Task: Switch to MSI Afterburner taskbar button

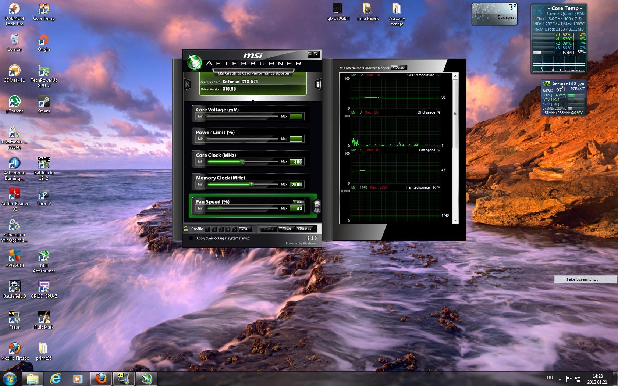Action: [147, 378]
